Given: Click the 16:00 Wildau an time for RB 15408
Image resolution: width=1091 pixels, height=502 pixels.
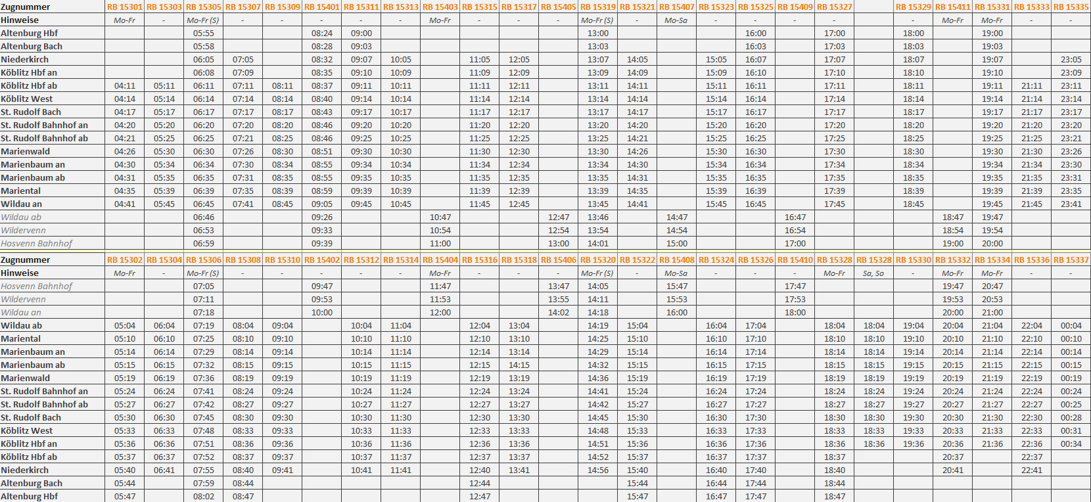Looking at the screenshot, I should coord(677,312).
